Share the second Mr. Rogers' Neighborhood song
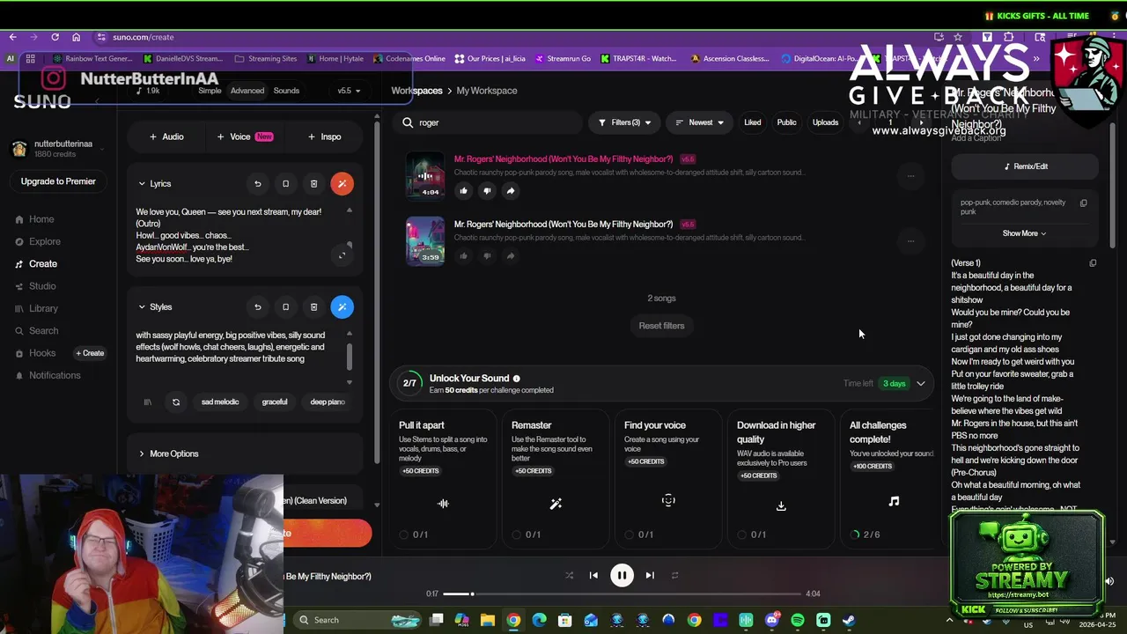The height and width of the screenshot is (634, 1127). click(x=511, y=255)
